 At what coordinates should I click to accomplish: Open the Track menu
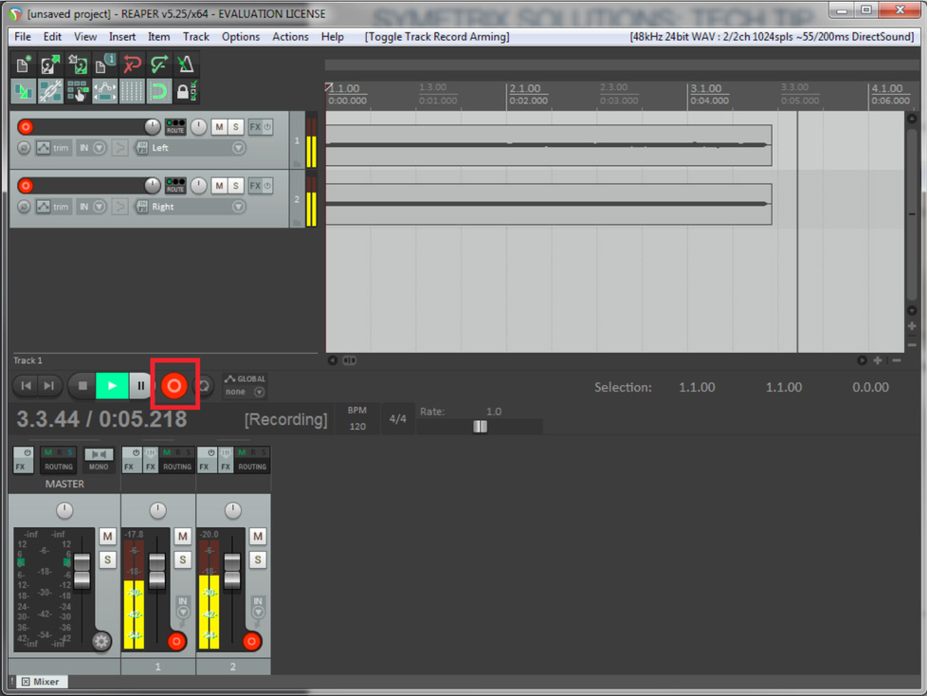pyautogui.click(x=195, y=36)
